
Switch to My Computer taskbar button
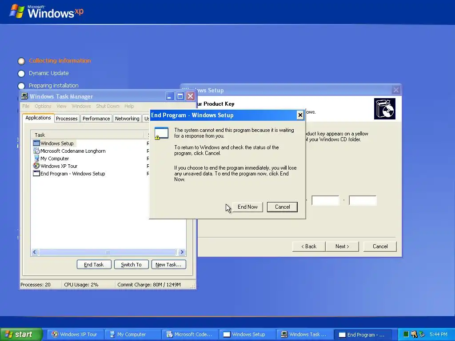(132, 334)
